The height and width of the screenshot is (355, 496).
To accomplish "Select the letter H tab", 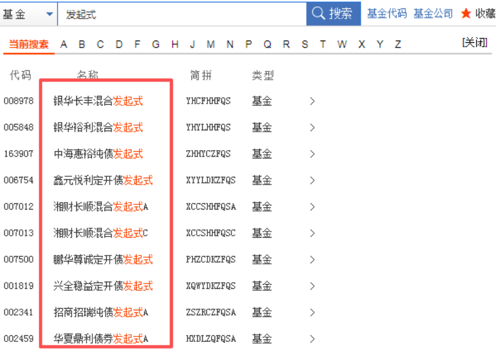I will pyautogui.click(x=175, y=44).
